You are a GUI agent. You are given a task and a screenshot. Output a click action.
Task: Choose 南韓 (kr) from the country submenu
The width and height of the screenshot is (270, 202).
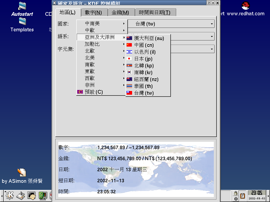click(x=148, y=72)
